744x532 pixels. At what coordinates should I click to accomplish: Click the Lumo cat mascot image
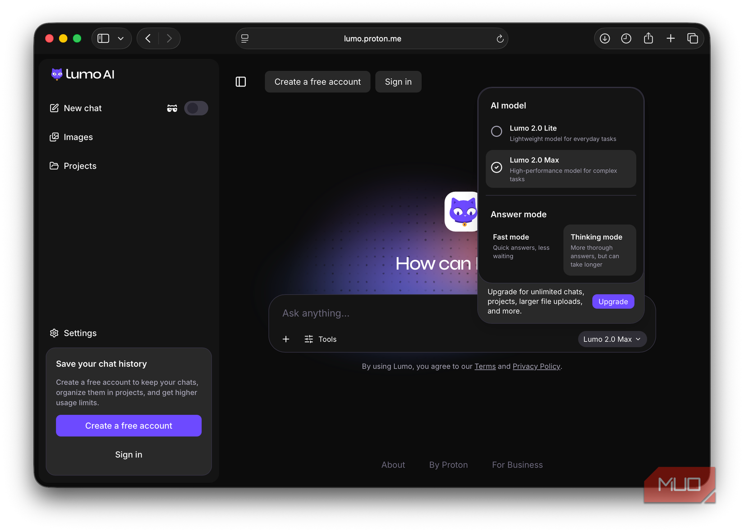(461, 211)
